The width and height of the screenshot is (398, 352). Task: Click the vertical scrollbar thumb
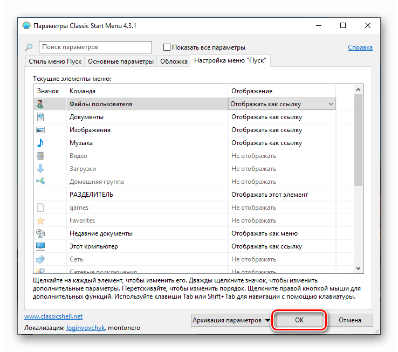coord(358,140)
